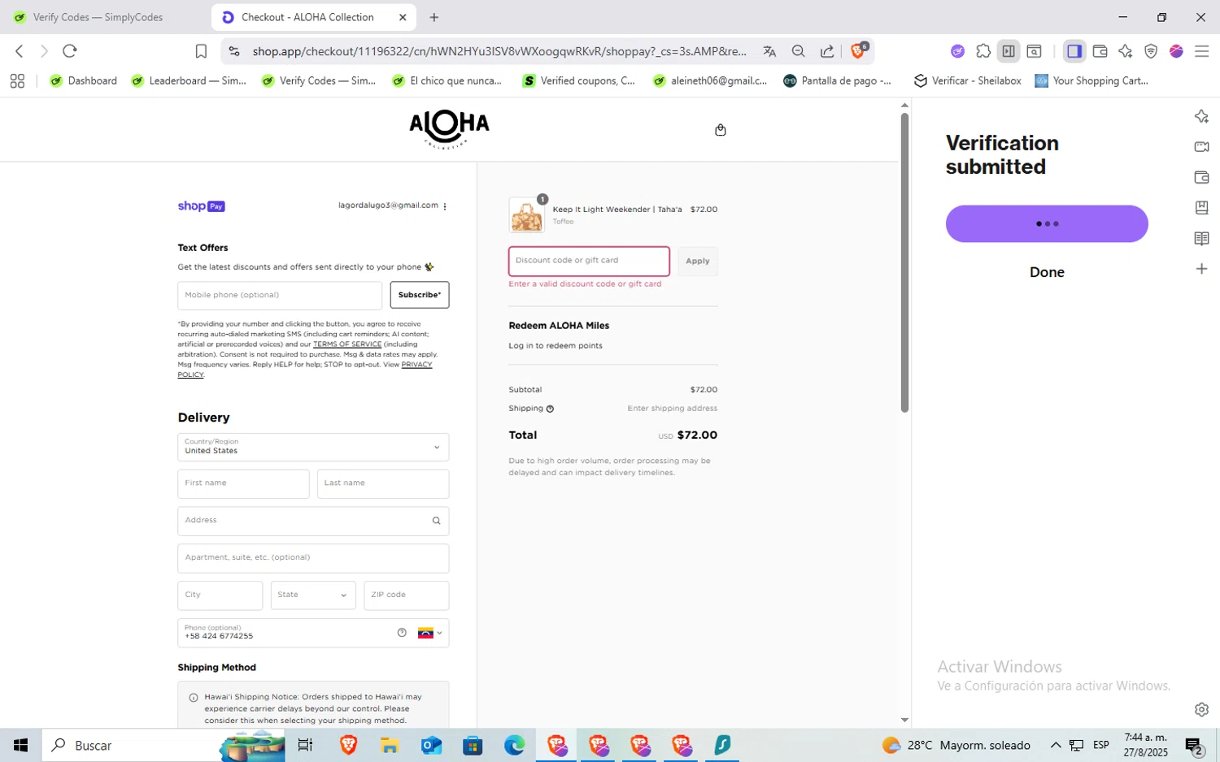Click the address search magnifier icon
The height and width of the screenshot is (762, 1220).
[436, 521]
